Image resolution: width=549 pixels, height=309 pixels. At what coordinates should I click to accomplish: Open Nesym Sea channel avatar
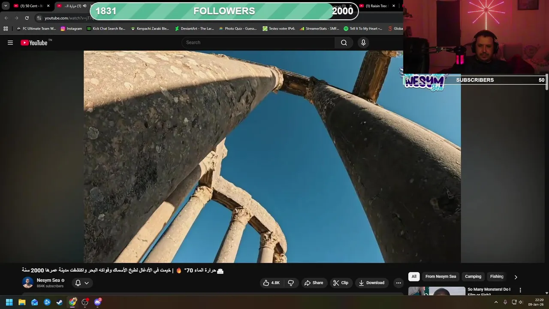28,283
